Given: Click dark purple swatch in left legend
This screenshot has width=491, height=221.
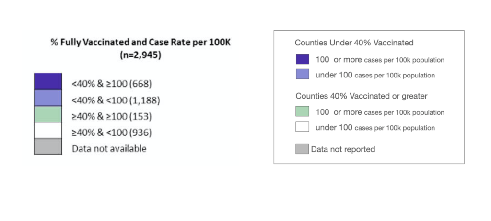Looking at the screenshot, I should click(48, 81).
